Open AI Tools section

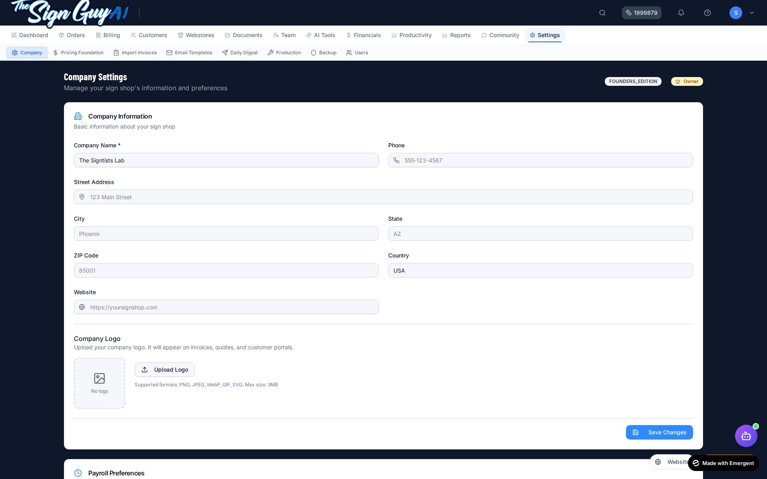pyautogui.click(x=321, y=35)
